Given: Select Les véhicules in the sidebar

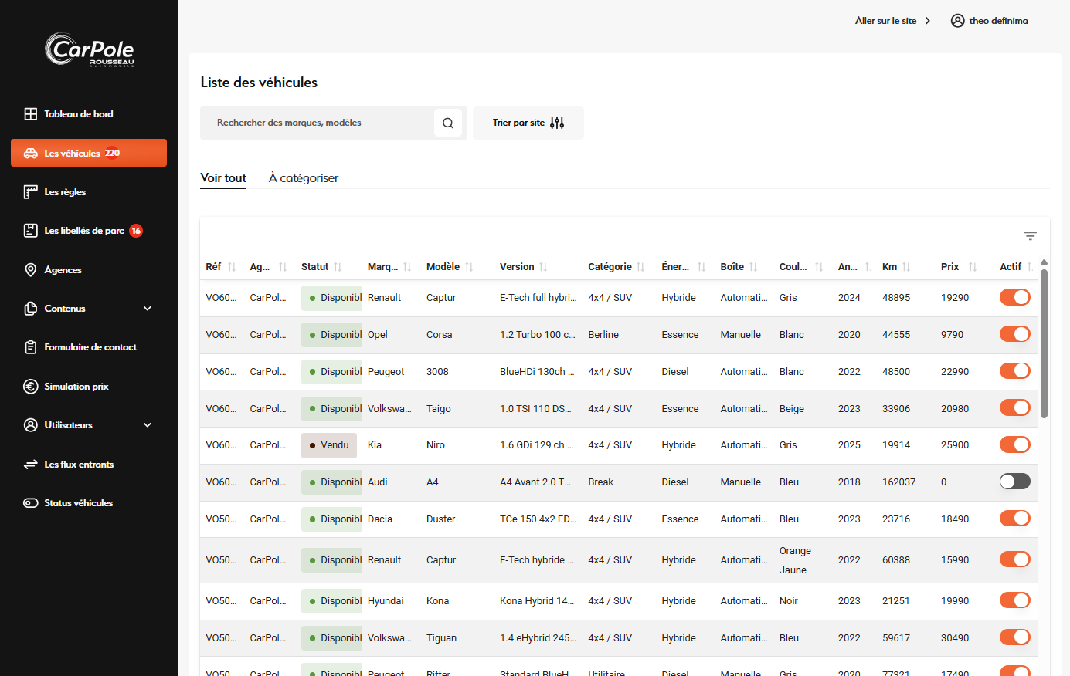Looking at the screenshot, I should (89, 153).
